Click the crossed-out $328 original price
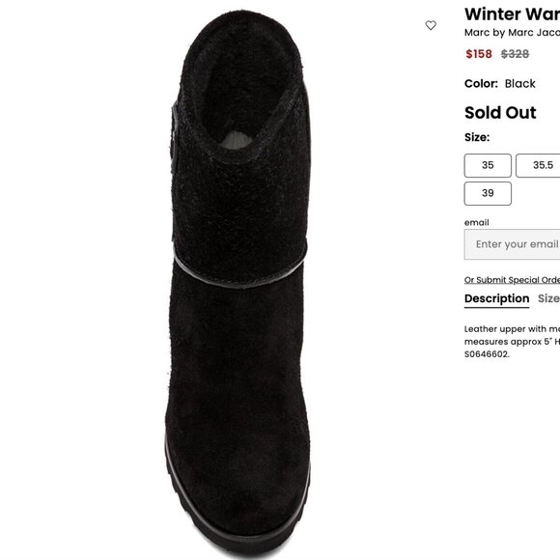Image resolution: width=560 pixels, height=560 pixels. point(515,54)
